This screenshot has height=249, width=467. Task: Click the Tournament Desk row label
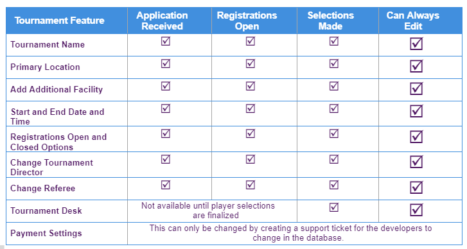(46, 210)
